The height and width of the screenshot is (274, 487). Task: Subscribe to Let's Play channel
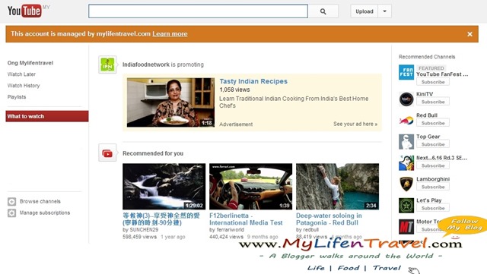(x=433, y=208)
